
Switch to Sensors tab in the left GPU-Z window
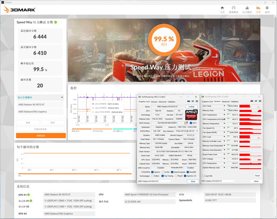[154, 102]
